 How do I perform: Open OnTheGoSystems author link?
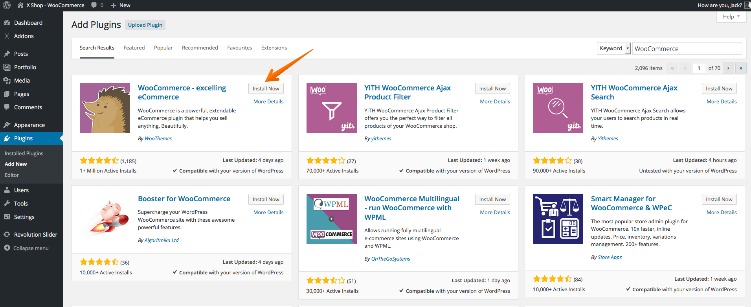tap(391, 259)
